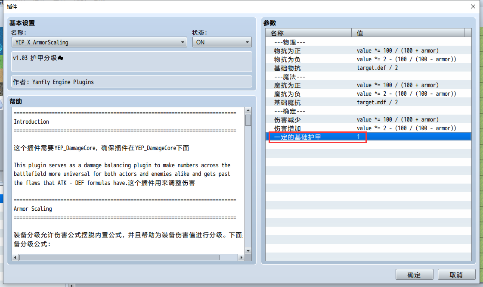Select the 一定的基础护甲 parameter row
This screenshot has height=287, width=483.
click(368, 137)
